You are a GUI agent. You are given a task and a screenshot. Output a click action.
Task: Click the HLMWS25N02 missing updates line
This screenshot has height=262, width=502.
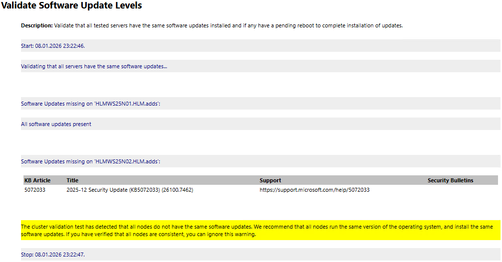90,161
